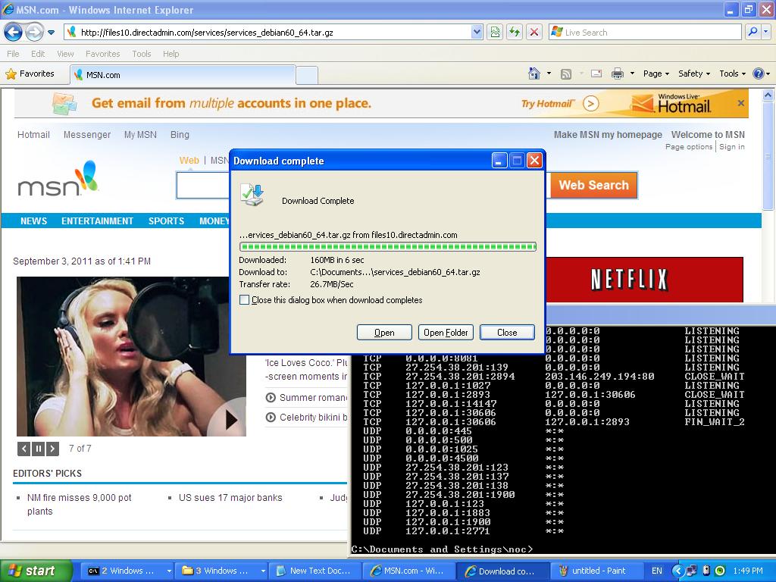776x582 pixels.
Task: Toggle Close this dialog box when download completes
Action: click(245, 300)
